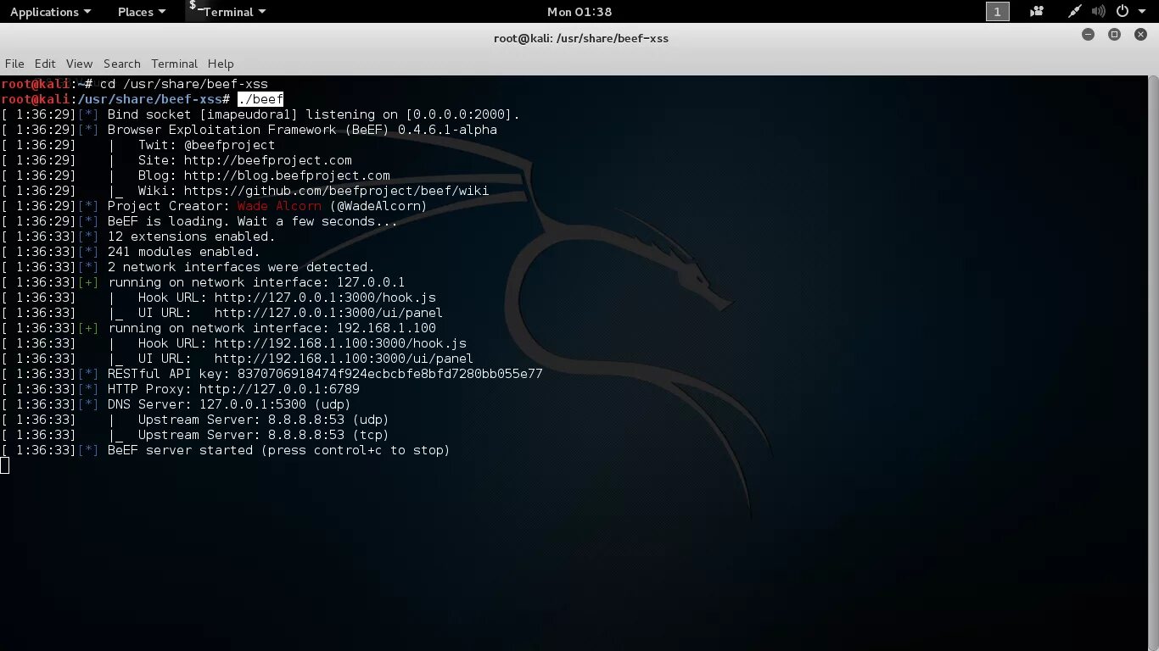Click '2 network interfaces were detected.' line
The width and height of the screenshot is (1159, 651).
241,267
